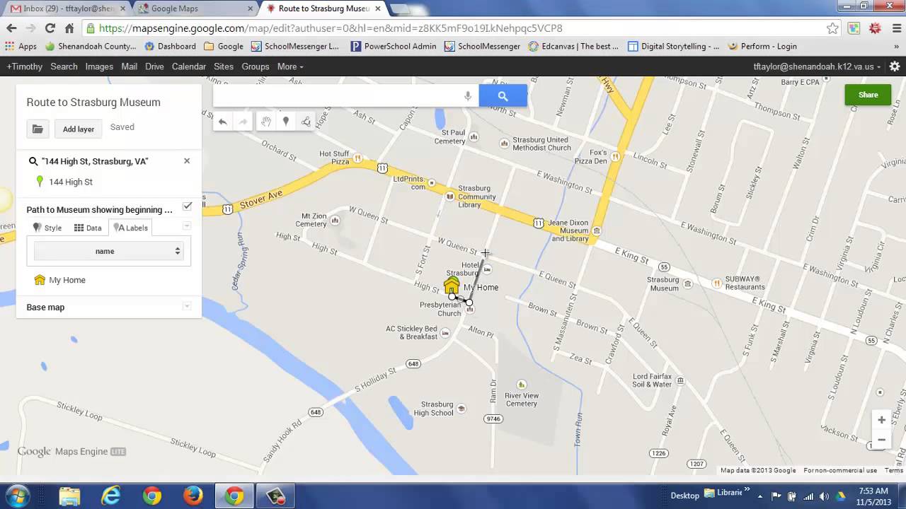Open +Timothy profile link
Image resolution: width=906 pixels, height=509 pixels.
coord(25,66)
